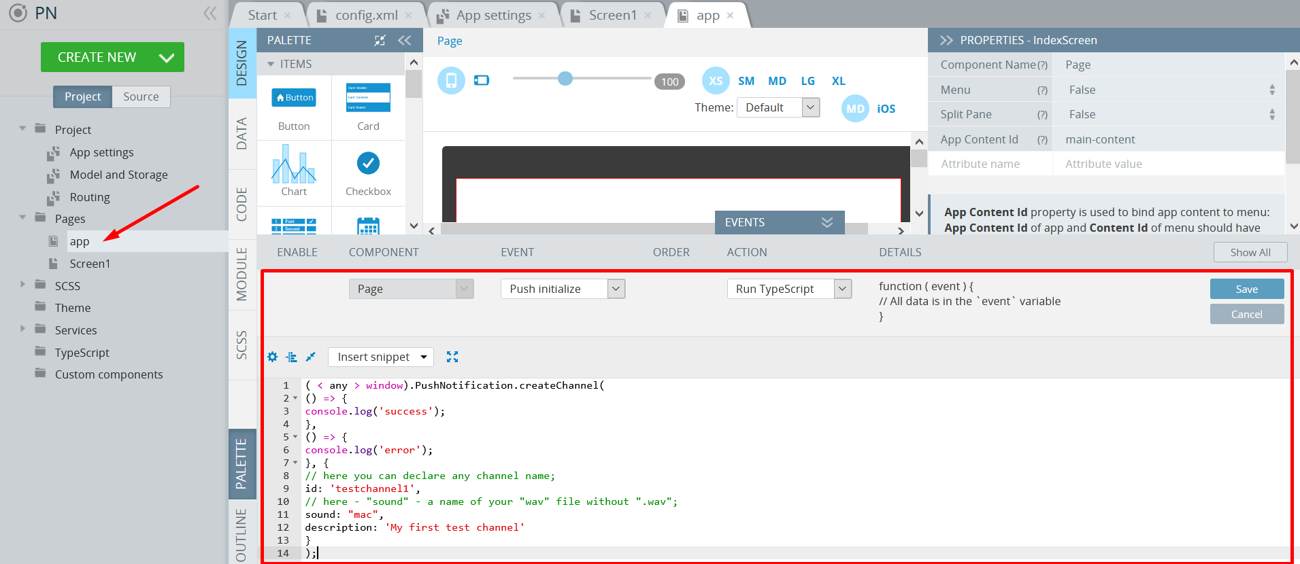Close the App settings tab
This screenshot has height=564, width=1300.
[541, 15]
